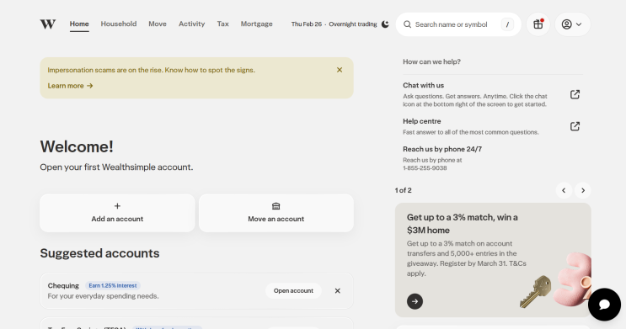
Task: Click 'For your everyday spending needs.' text
Action: click(x=103, y=296)
